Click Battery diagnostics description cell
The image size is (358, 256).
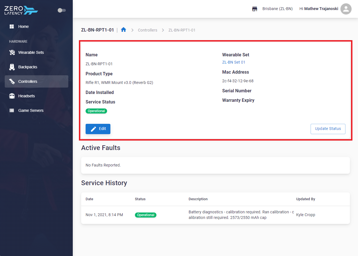[241, 215]
